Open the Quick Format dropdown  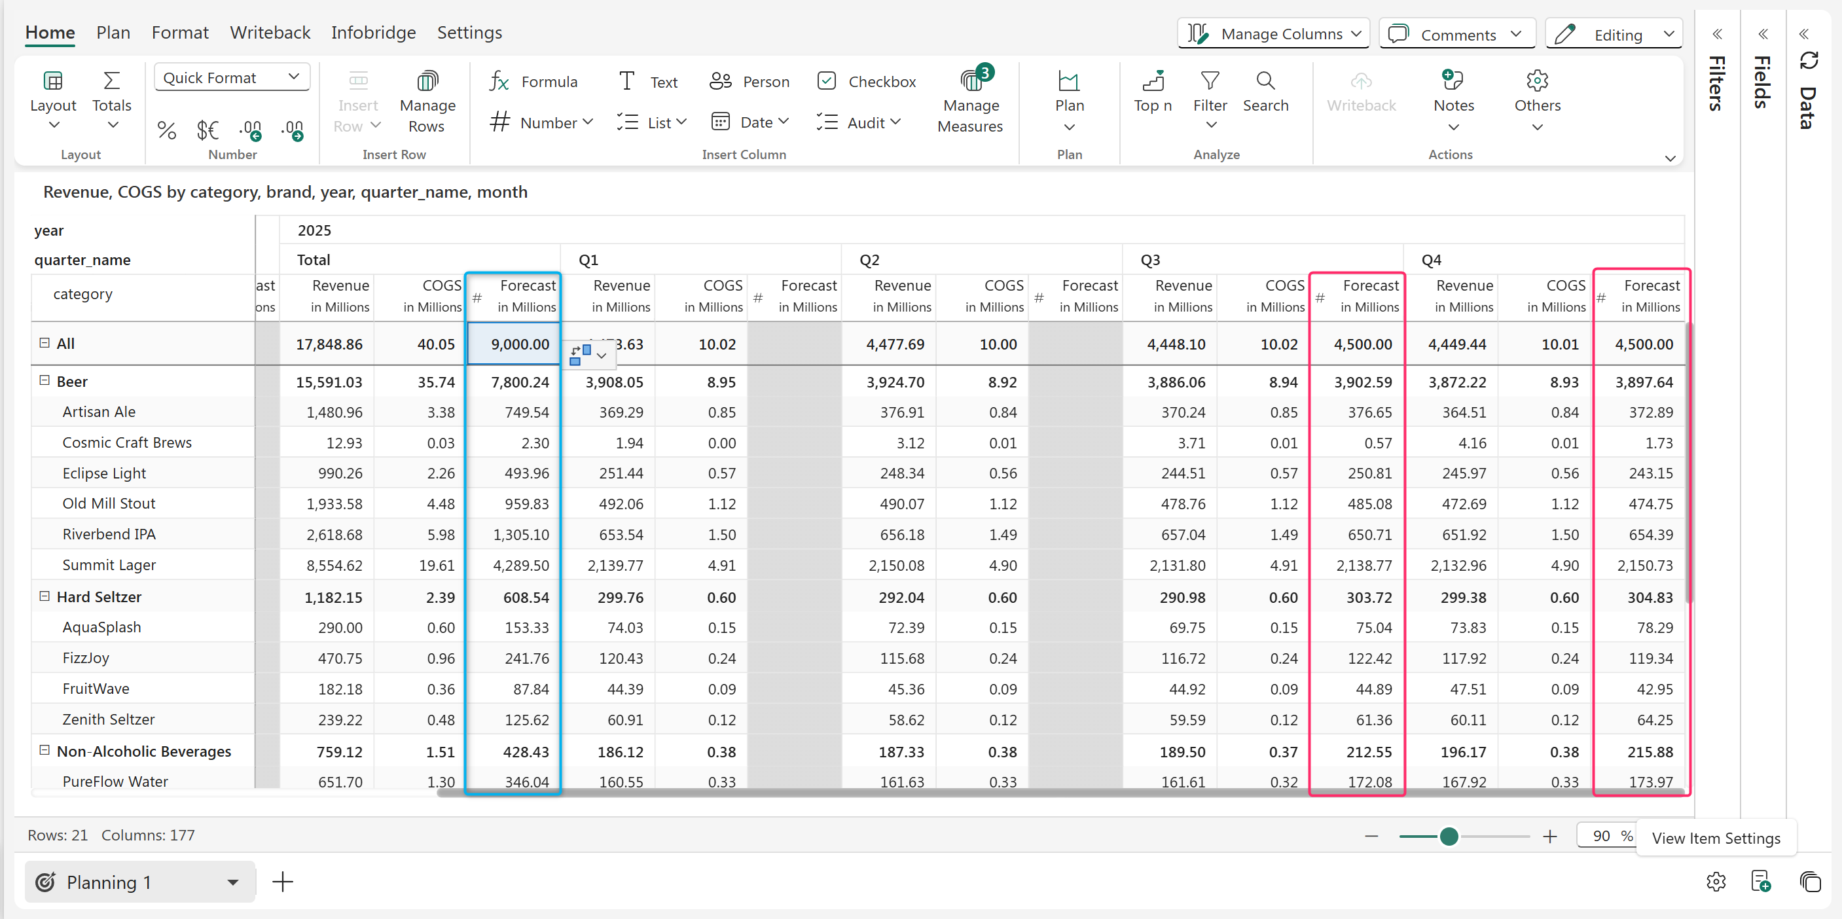click(232, 77)
